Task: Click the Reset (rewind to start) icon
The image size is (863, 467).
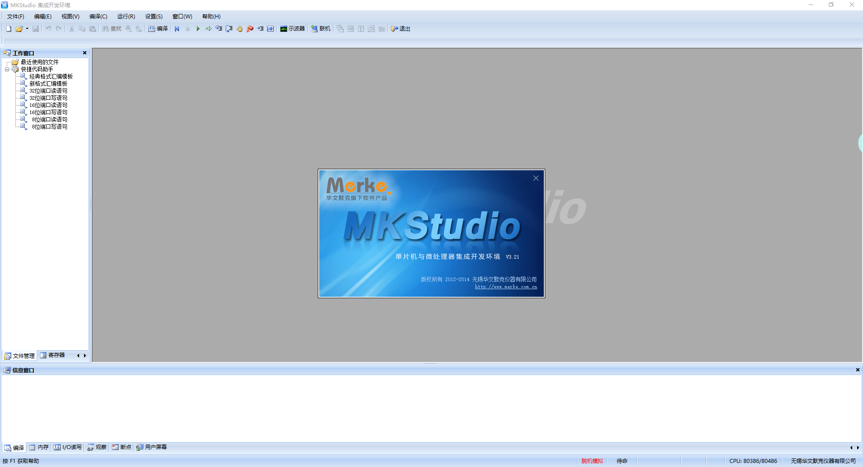Action: [x=177, y=29]
